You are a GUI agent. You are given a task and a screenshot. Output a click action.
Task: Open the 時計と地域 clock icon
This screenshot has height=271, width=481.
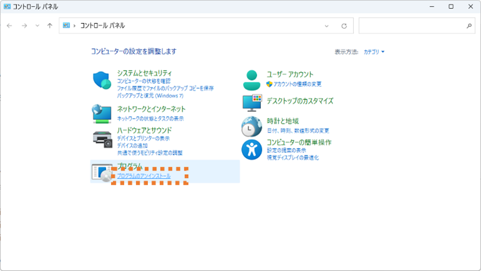[251, 127]
